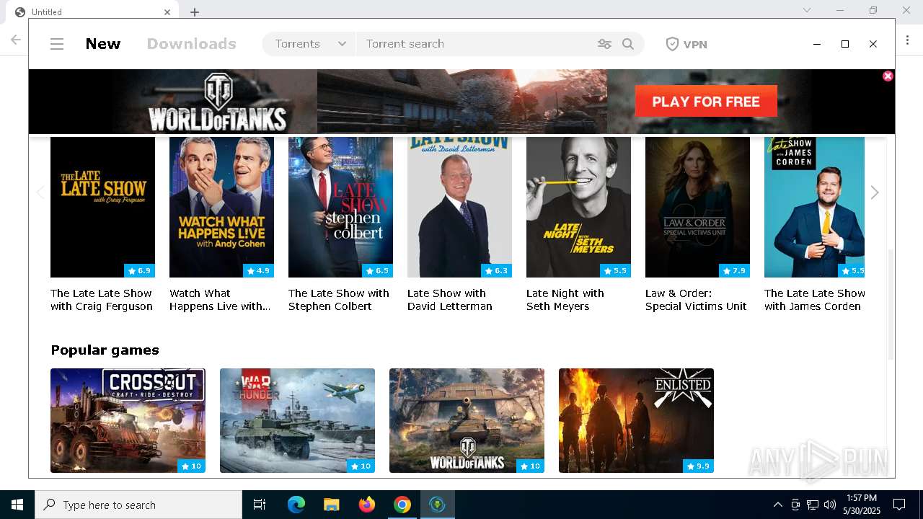Click the 9.9 rating badge on Enlisted

click(698, 466)
